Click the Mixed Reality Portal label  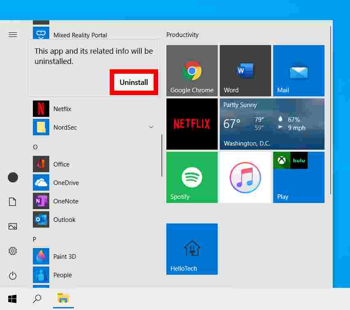(80, 35)
